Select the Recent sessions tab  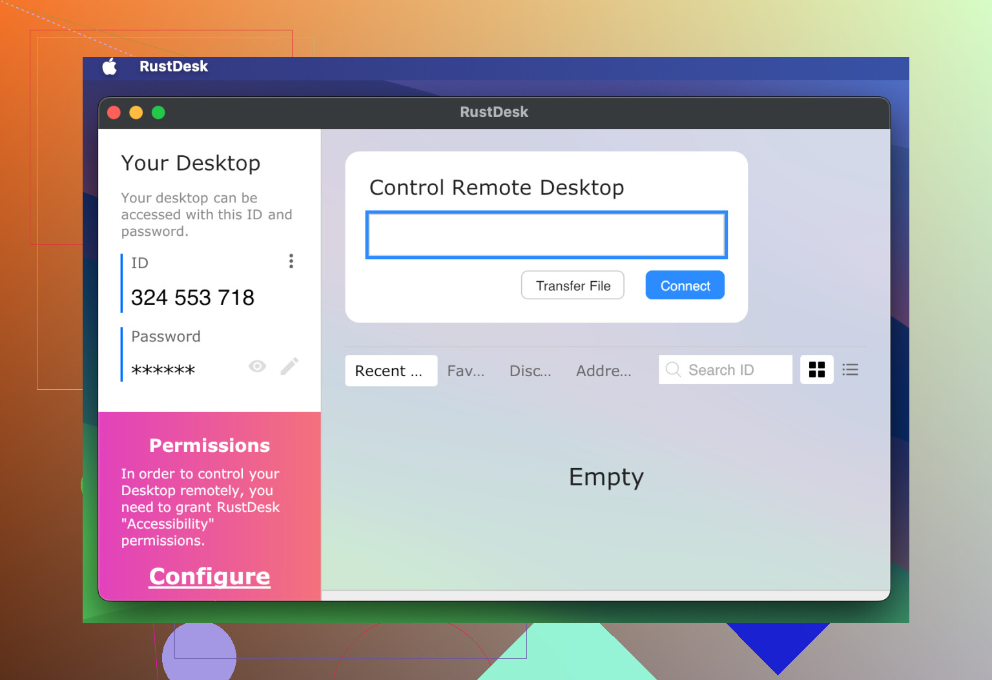[x=391, y=370]
